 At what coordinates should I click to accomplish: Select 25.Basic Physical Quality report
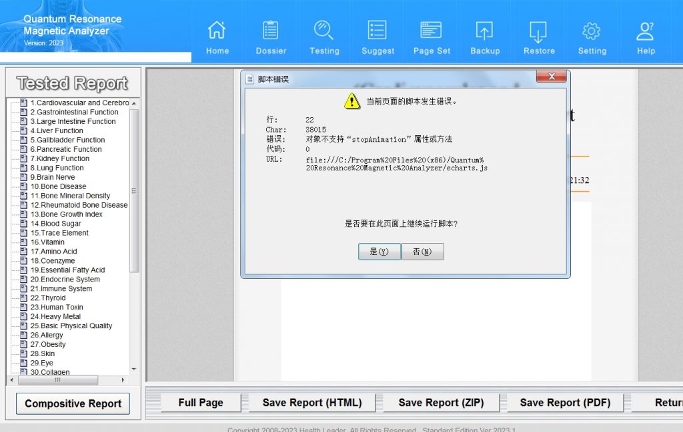71,326
